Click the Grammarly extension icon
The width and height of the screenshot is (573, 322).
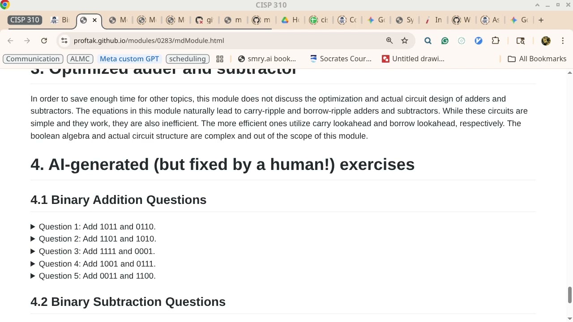[445, 41]
